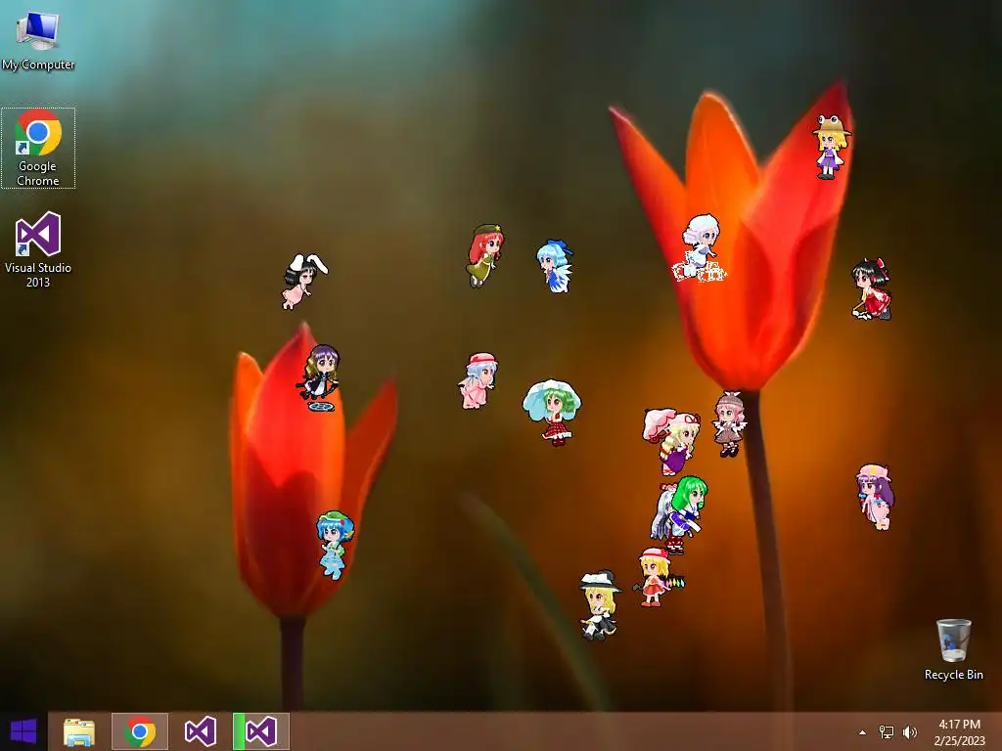Click the green-haired character holding a parasol

552,412
